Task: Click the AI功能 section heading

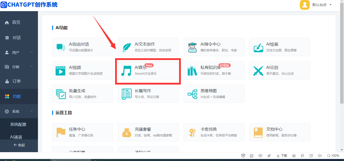Action: click(62, 28)
